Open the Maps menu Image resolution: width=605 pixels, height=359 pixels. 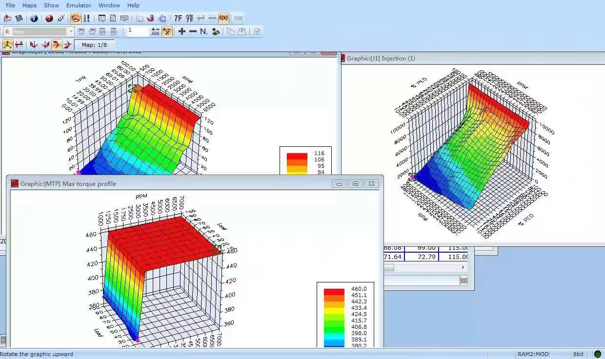(29, 5)
